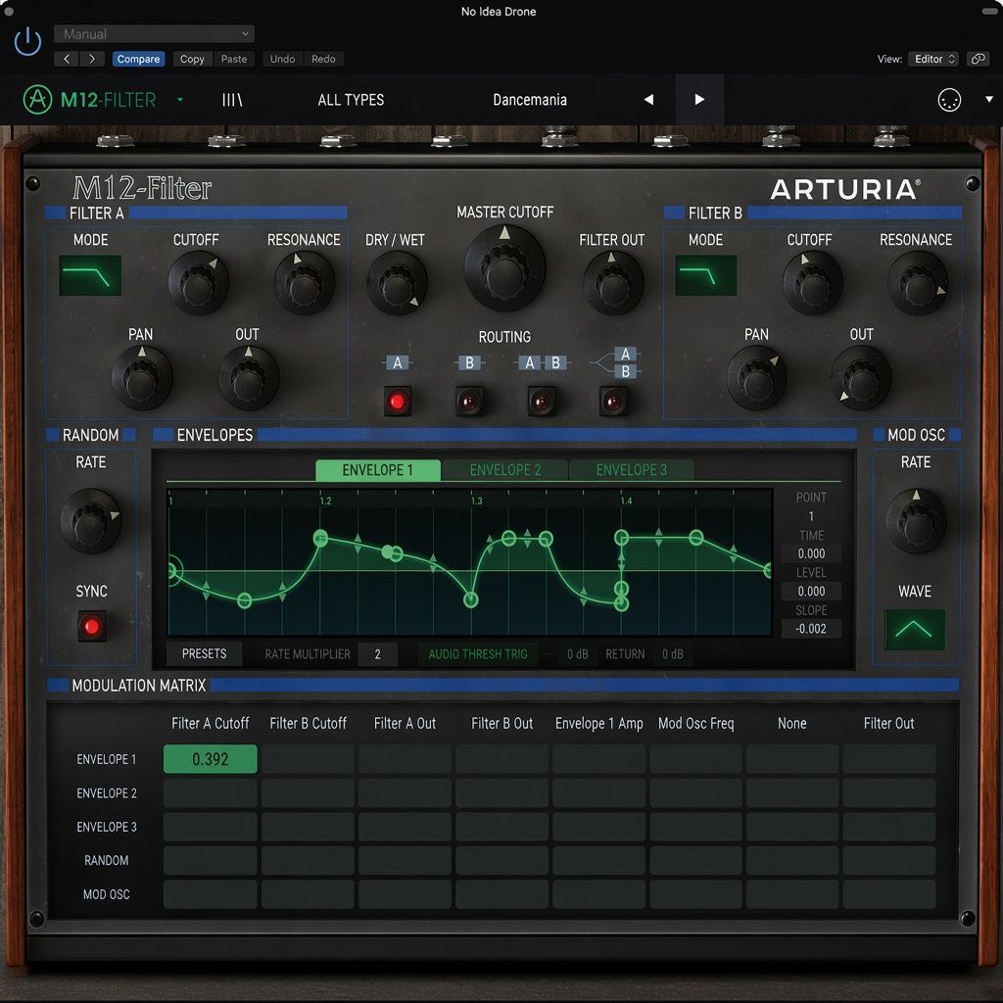Click the Mod Osc Rate knob
The width and height of the screenshot is (1003, 1003).
click(x=916, y=521)
